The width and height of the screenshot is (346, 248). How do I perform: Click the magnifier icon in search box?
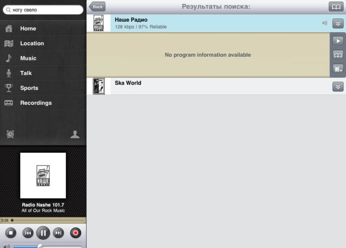click(8, 10)
